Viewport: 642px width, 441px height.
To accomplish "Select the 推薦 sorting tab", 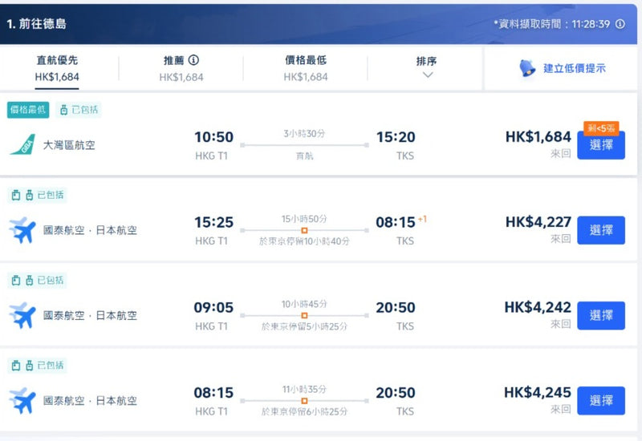I will click(181, 68).
